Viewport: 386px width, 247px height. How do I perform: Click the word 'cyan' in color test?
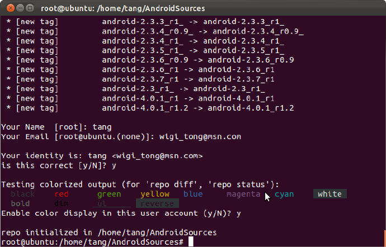click(284, 194)
